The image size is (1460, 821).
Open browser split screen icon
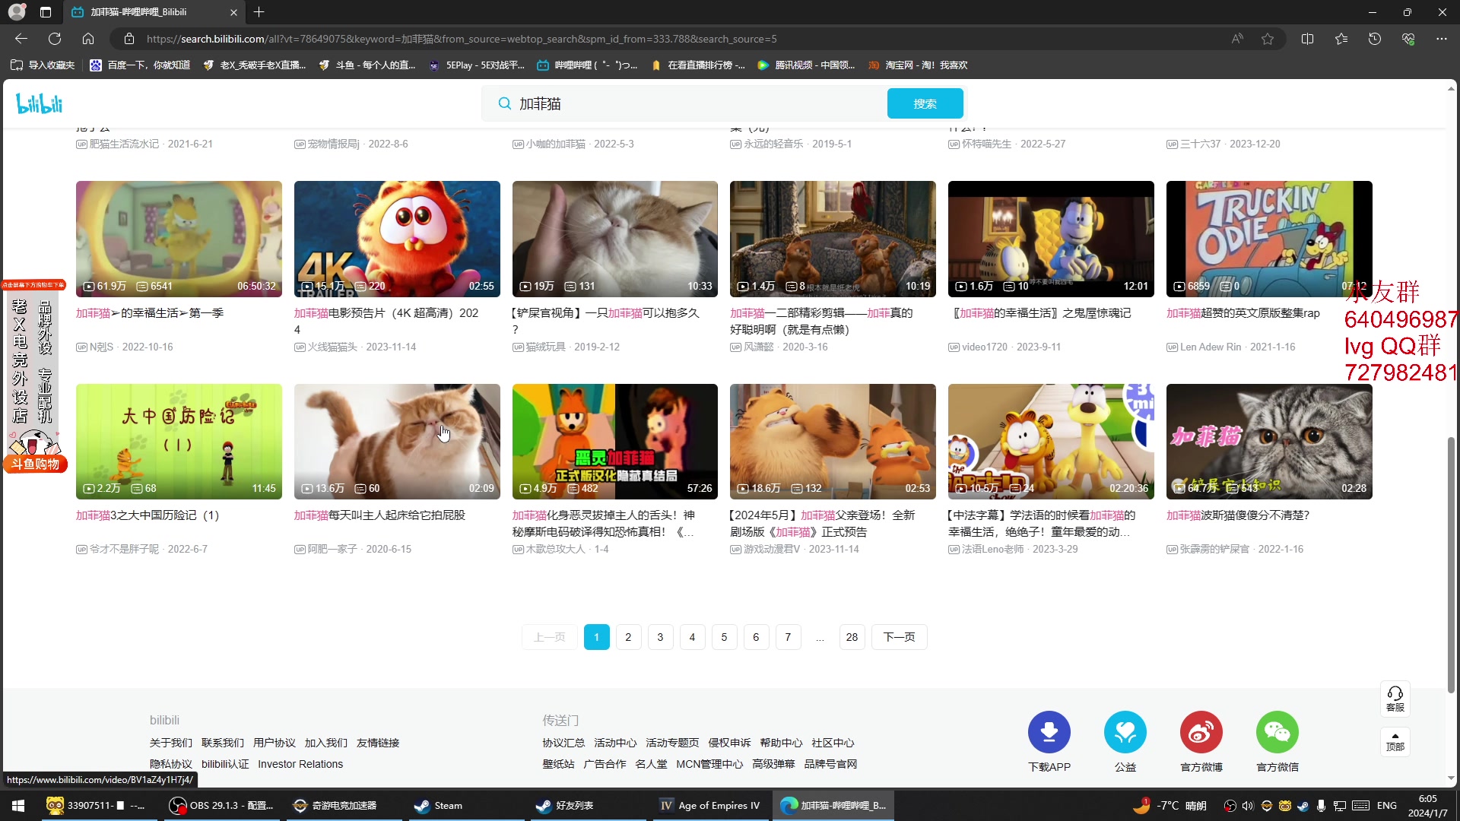point(1307,39)
